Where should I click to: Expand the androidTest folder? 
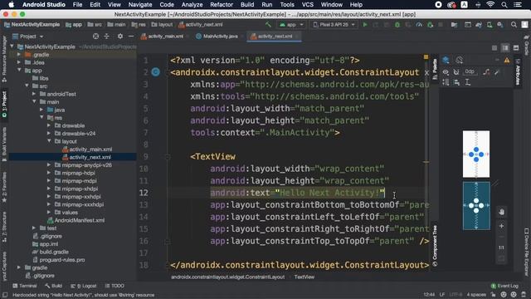[x=34, y=94]
